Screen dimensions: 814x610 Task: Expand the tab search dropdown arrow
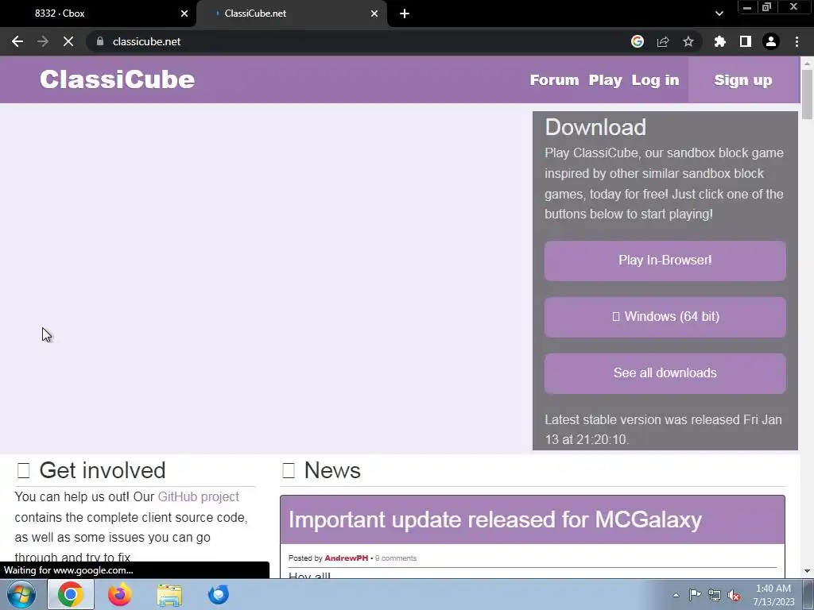tap(719, 14)
